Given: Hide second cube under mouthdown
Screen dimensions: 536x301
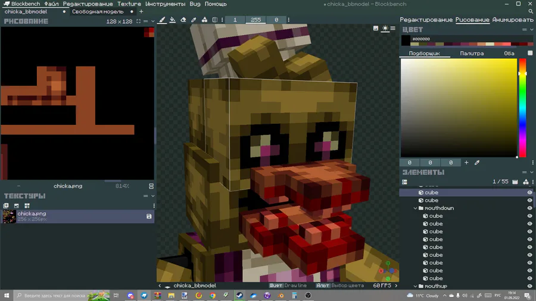Looking at the screenshot, I should (x=529, y=224).
